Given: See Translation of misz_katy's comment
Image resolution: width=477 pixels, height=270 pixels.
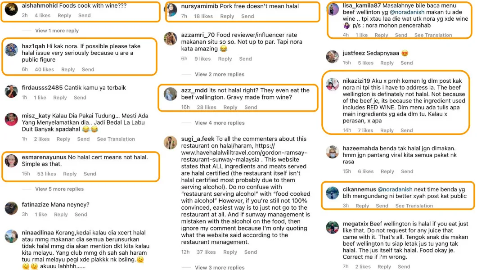Looking at the screenshot, I should pos(116,139).
